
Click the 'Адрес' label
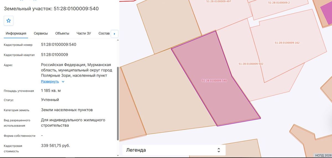pos(8,65)
